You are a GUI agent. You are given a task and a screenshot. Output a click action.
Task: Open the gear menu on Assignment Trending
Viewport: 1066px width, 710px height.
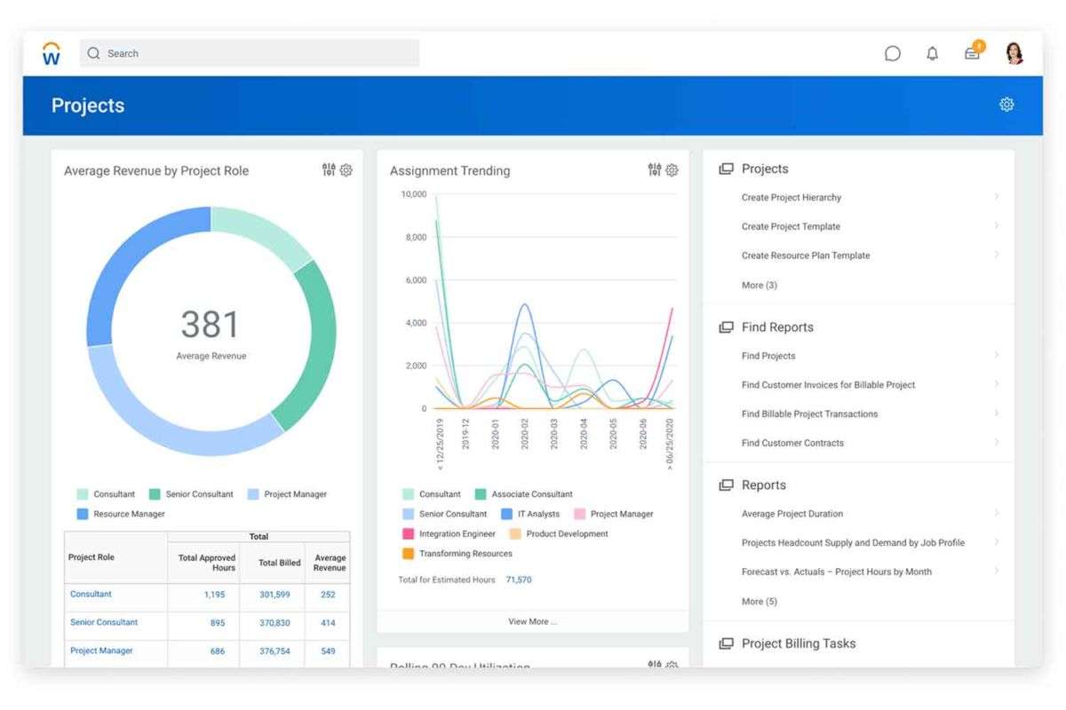click(672, 170)
